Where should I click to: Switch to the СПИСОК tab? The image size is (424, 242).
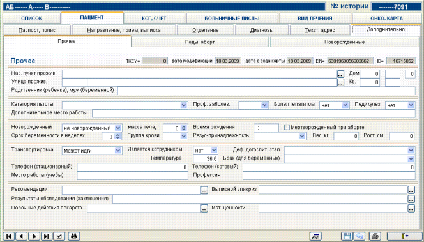31,19
